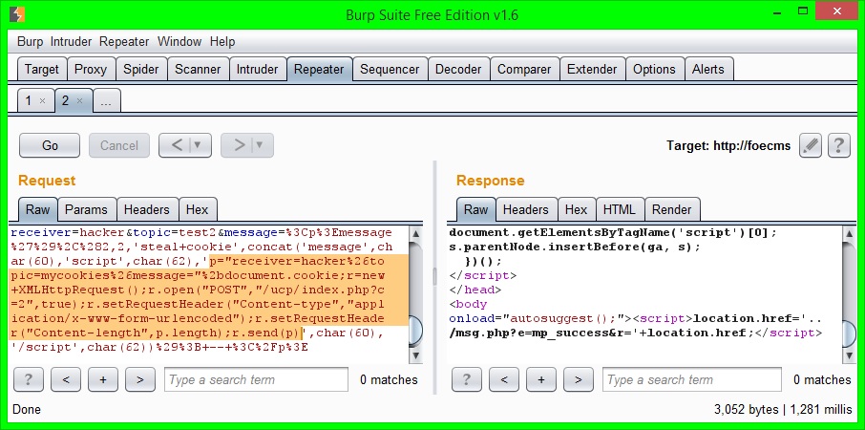Click the response search term field
This screenshot has height=430, width=865.
click(692, 379)
